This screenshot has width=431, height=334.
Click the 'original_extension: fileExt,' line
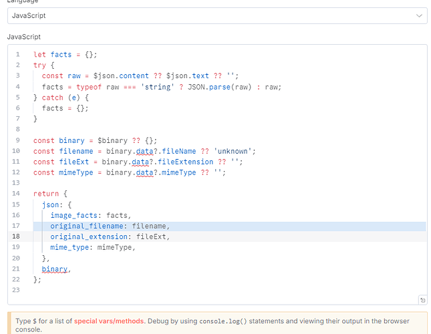point(110,236)
